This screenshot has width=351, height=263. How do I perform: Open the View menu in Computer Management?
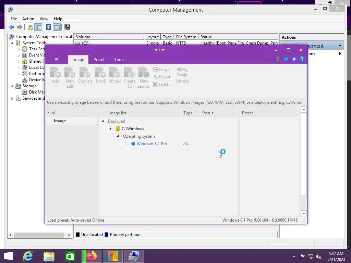[44, 19]
